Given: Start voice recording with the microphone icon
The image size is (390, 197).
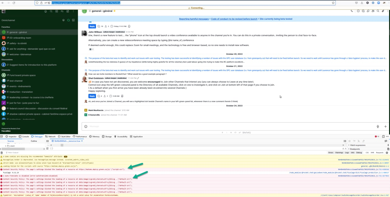Looking at the screenshot, I should tap(378, 126).
